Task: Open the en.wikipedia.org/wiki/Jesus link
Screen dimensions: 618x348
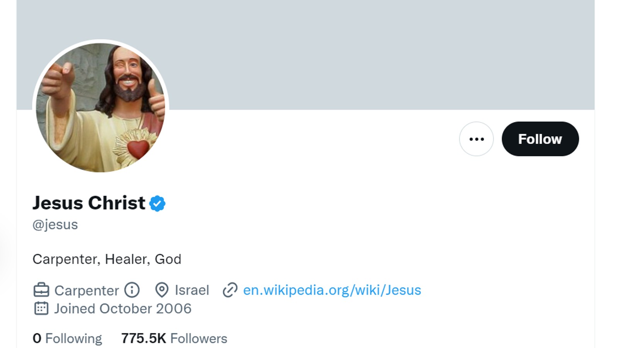Action: point(331,290)
